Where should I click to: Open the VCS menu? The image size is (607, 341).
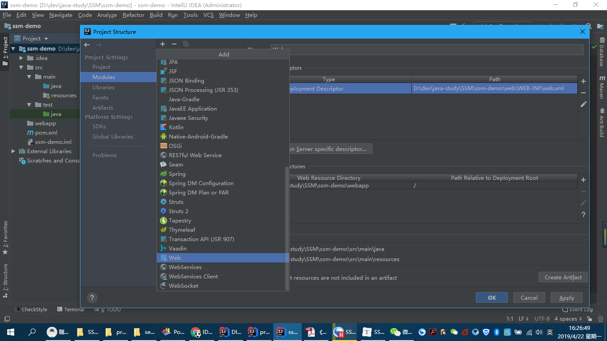(208, 15)
